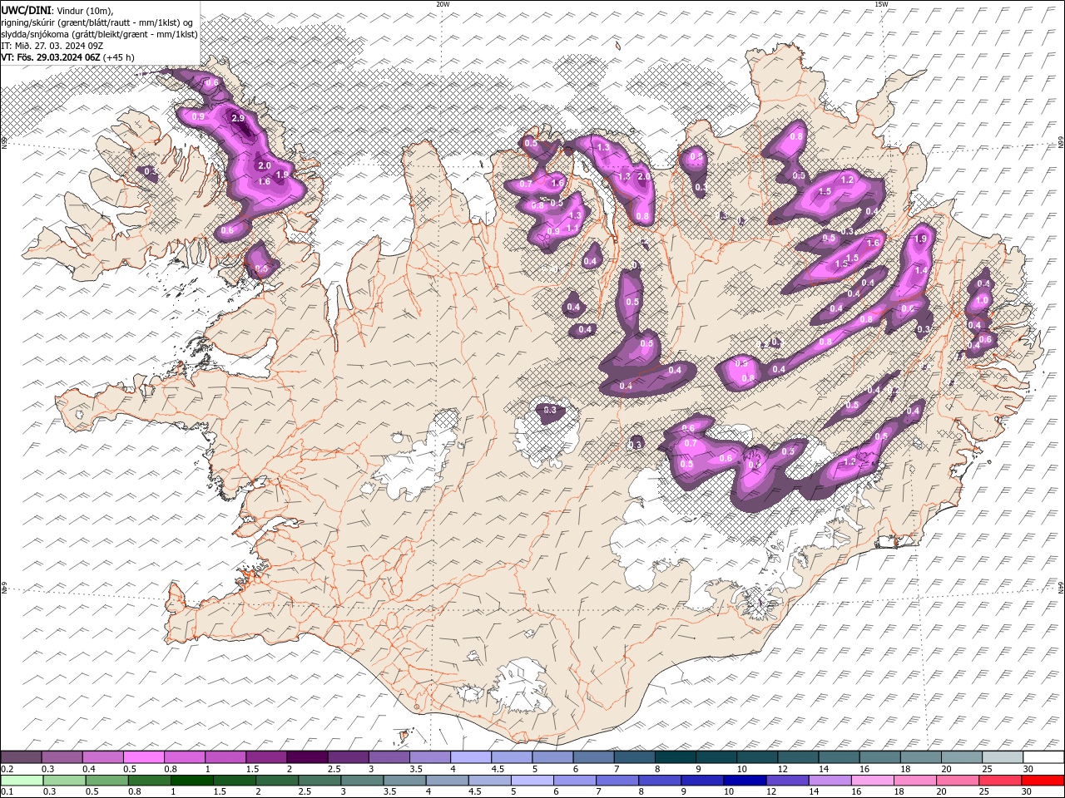Select the dark teal 8–9 snow scale swatch
Screen dimensions: 1065x798
tap(676, 757)
